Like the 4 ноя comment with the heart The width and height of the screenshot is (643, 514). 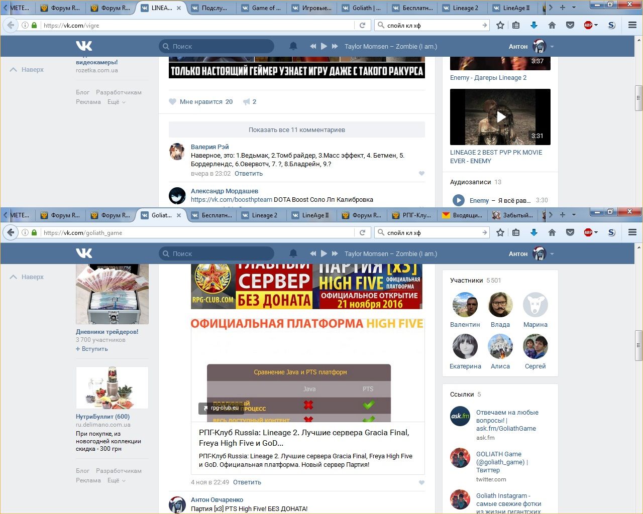(x=421, y=482)
